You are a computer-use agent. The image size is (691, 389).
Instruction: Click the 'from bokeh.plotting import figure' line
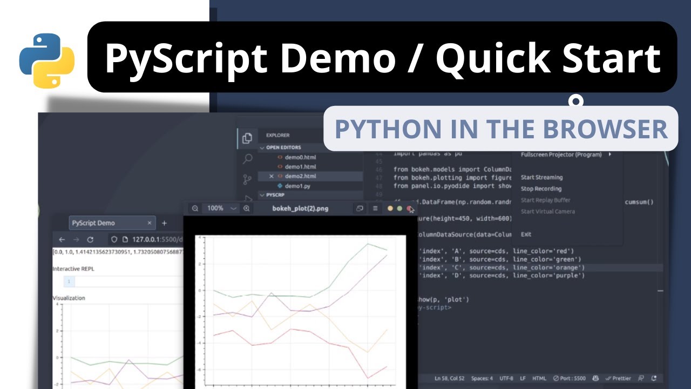click(452, 178)
